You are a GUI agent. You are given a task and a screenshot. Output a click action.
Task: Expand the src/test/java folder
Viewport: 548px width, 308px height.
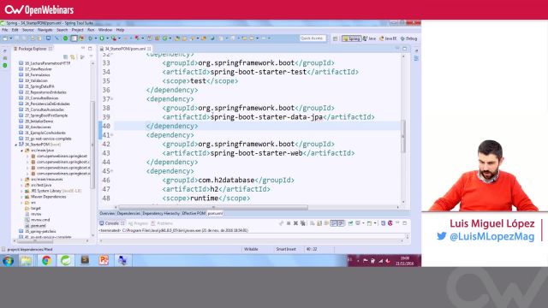click(x=21, y=185)
